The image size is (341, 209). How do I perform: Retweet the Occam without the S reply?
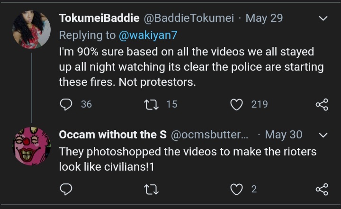click(152, 189)
